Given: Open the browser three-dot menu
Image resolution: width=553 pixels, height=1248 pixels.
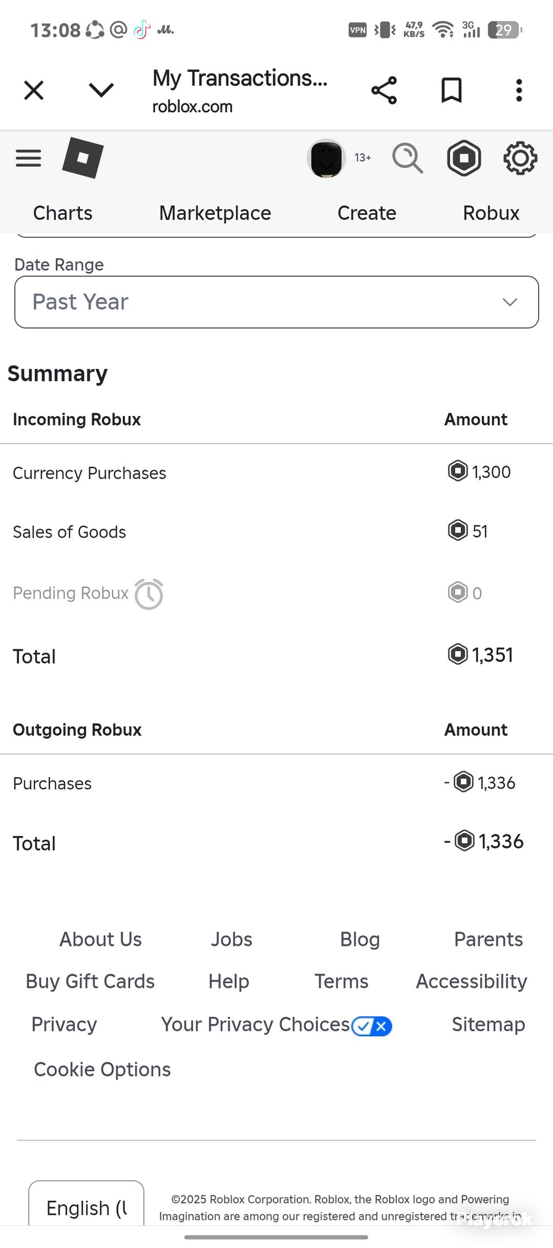Looking at the screenshot, I should click(519, 90).
